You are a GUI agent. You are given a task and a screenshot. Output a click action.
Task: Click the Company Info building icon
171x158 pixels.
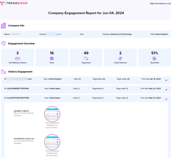click(3, 26)
